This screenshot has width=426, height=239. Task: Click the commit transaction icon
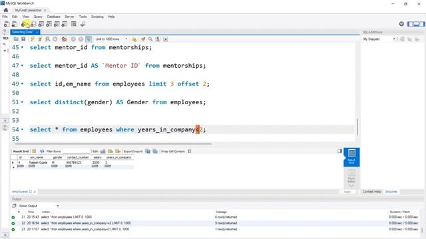73,39
